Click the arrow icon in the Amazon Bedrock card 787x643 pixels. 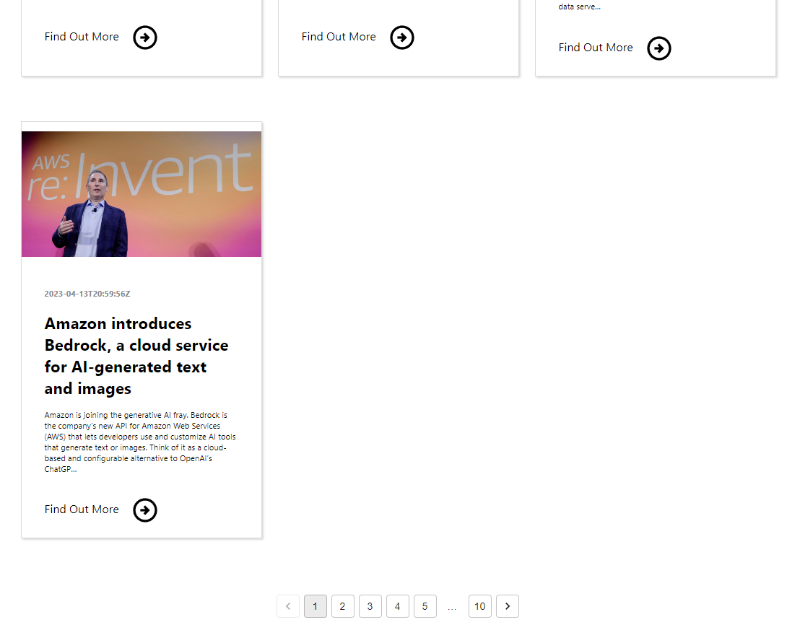(x=145, y=510)
